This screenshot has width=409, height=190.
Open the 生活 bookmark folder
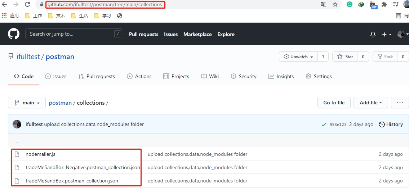click(x=80, y=16)
